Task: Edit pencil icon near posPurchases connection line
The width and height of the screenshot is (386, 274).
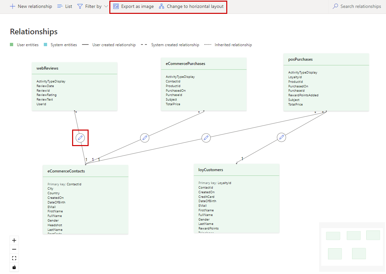Action: click(282, 137)
